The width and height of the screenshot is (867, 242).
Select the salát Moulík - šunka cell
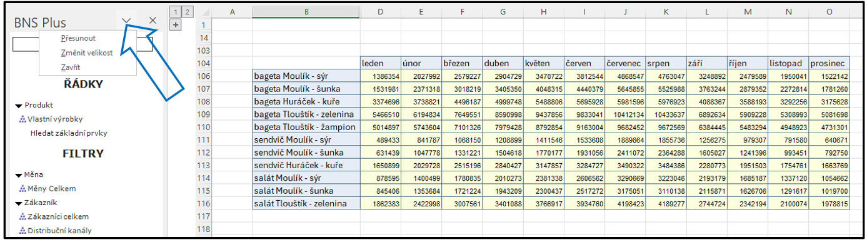tap(306, 191)
